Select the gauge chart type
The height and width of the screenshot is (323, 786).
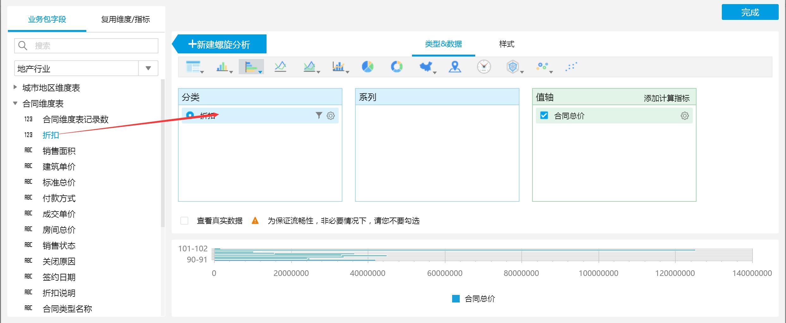click(x=484, y=67)
